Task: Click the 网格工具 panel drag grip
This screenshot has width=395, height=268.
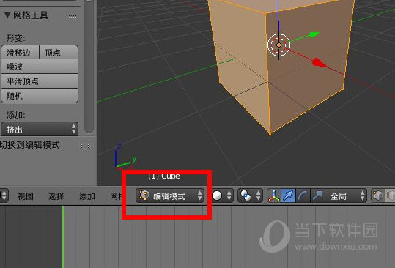Action: pyautogui.click(x=73, y=16)
